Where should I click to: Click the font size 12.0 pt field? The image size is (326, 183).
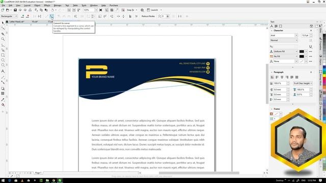click(306, 36)
